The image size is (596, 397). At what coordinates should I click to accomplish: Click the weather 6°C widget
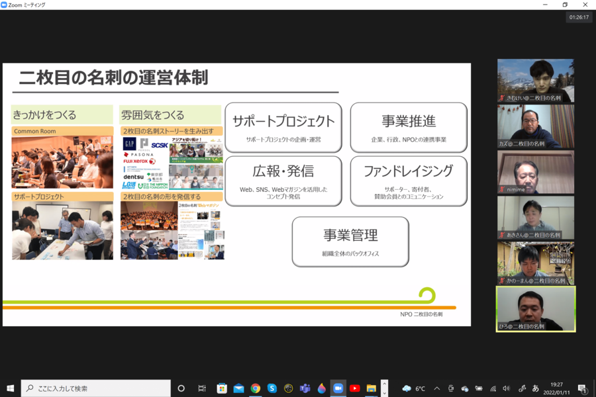(x=413, y=388)
